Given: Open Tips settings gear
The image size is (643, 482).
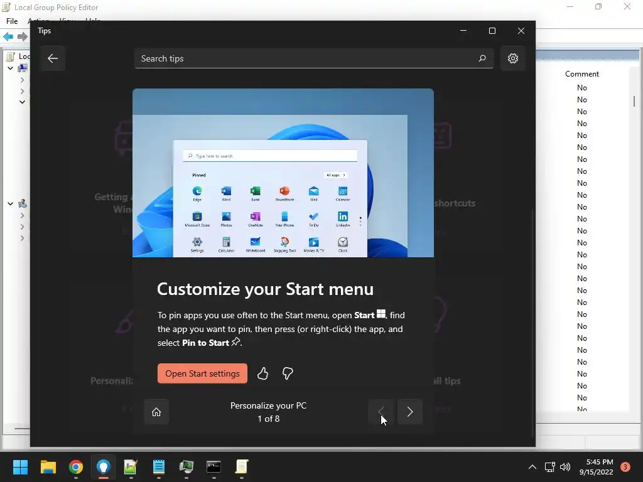Looking at the screenshot, I should pos(512,58).
